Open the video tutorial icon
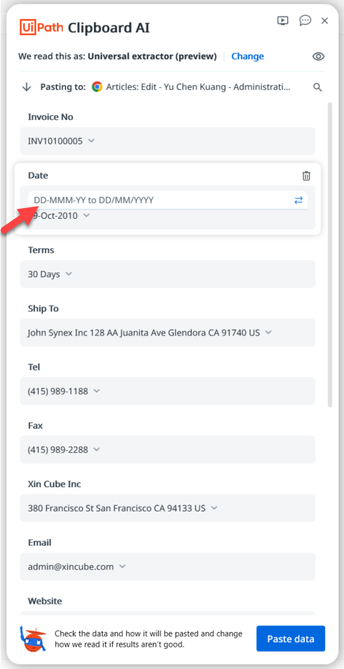The image size is (344, 669). click(x=283, y=21)
